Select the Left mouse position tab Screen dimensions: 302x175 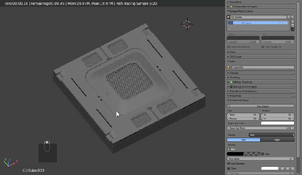(243, 140)
